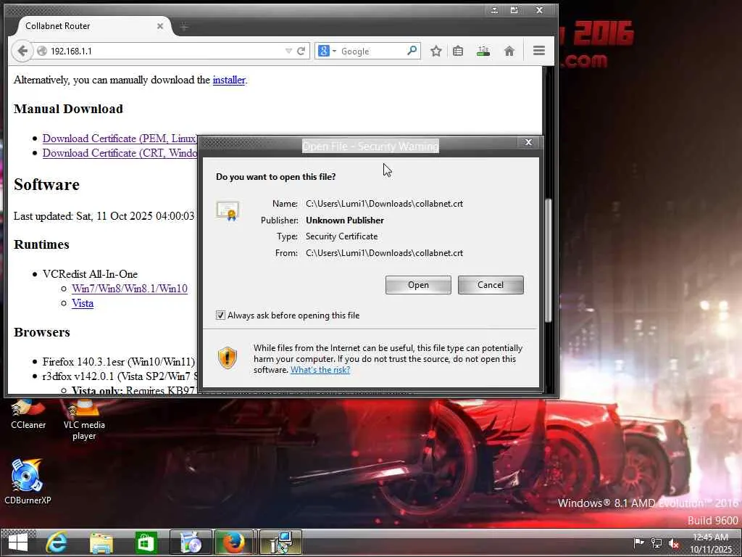
Task: Open the Win7/Win8/Win8.1/Win10 link
Action: 130,289
